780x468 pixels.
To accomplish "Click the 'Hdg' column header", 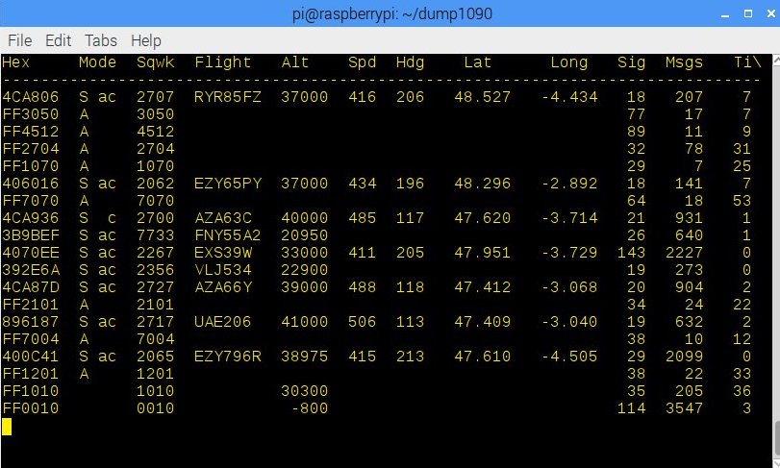I will [411, 62].
